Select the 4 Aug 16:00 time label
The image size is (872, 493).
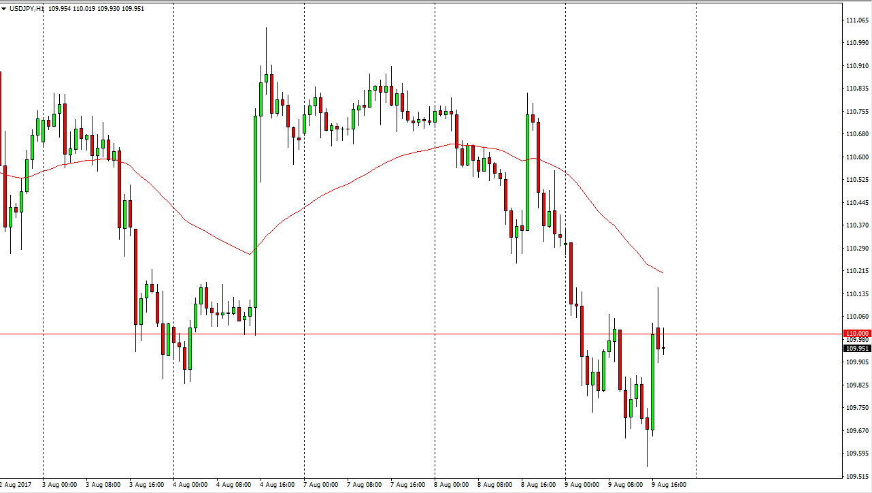[x=278, y=485]
